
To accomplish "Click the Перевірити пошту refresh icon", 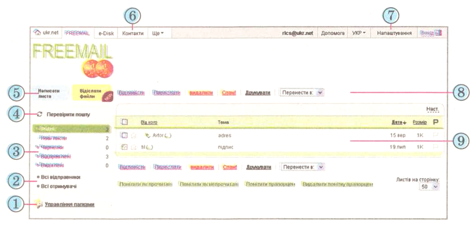I will (39, 115).
